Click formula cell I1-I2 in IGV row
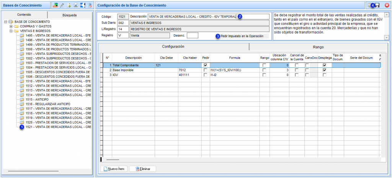392x178 pixels. (235, 75)
